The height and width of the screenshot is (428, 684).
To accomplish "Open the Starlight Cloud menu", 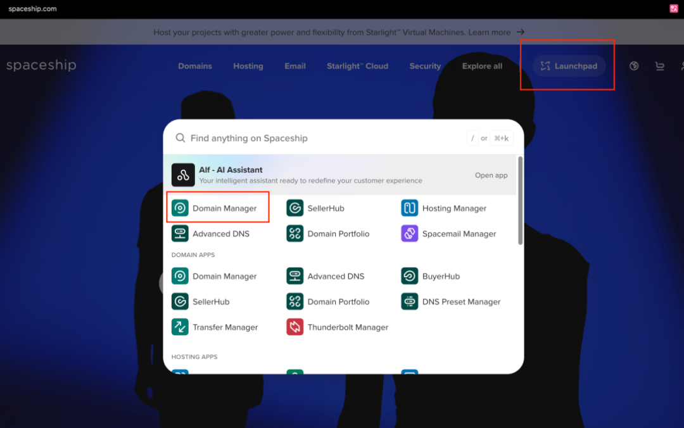I will [x=357, y=66].
